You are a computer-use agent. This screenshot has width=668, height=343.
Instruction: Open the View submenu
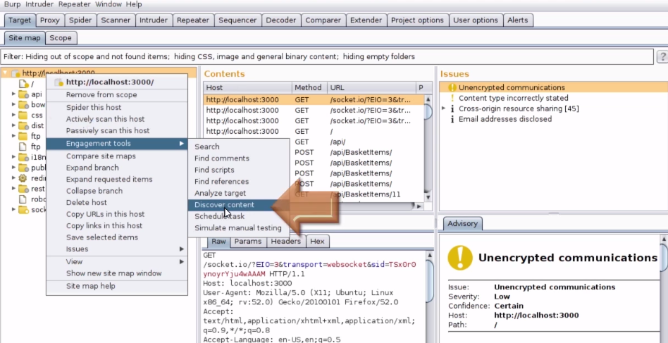pos(117,262)
